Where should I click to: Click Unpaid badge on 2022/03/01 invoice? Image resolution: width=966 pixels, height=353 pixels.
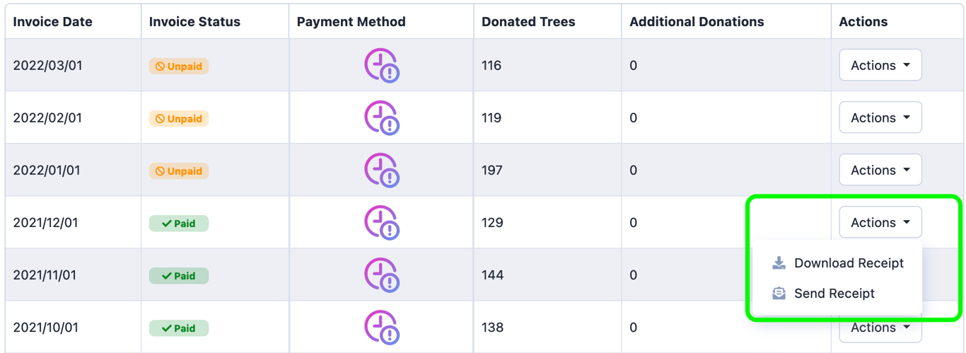tap(179, 66)
